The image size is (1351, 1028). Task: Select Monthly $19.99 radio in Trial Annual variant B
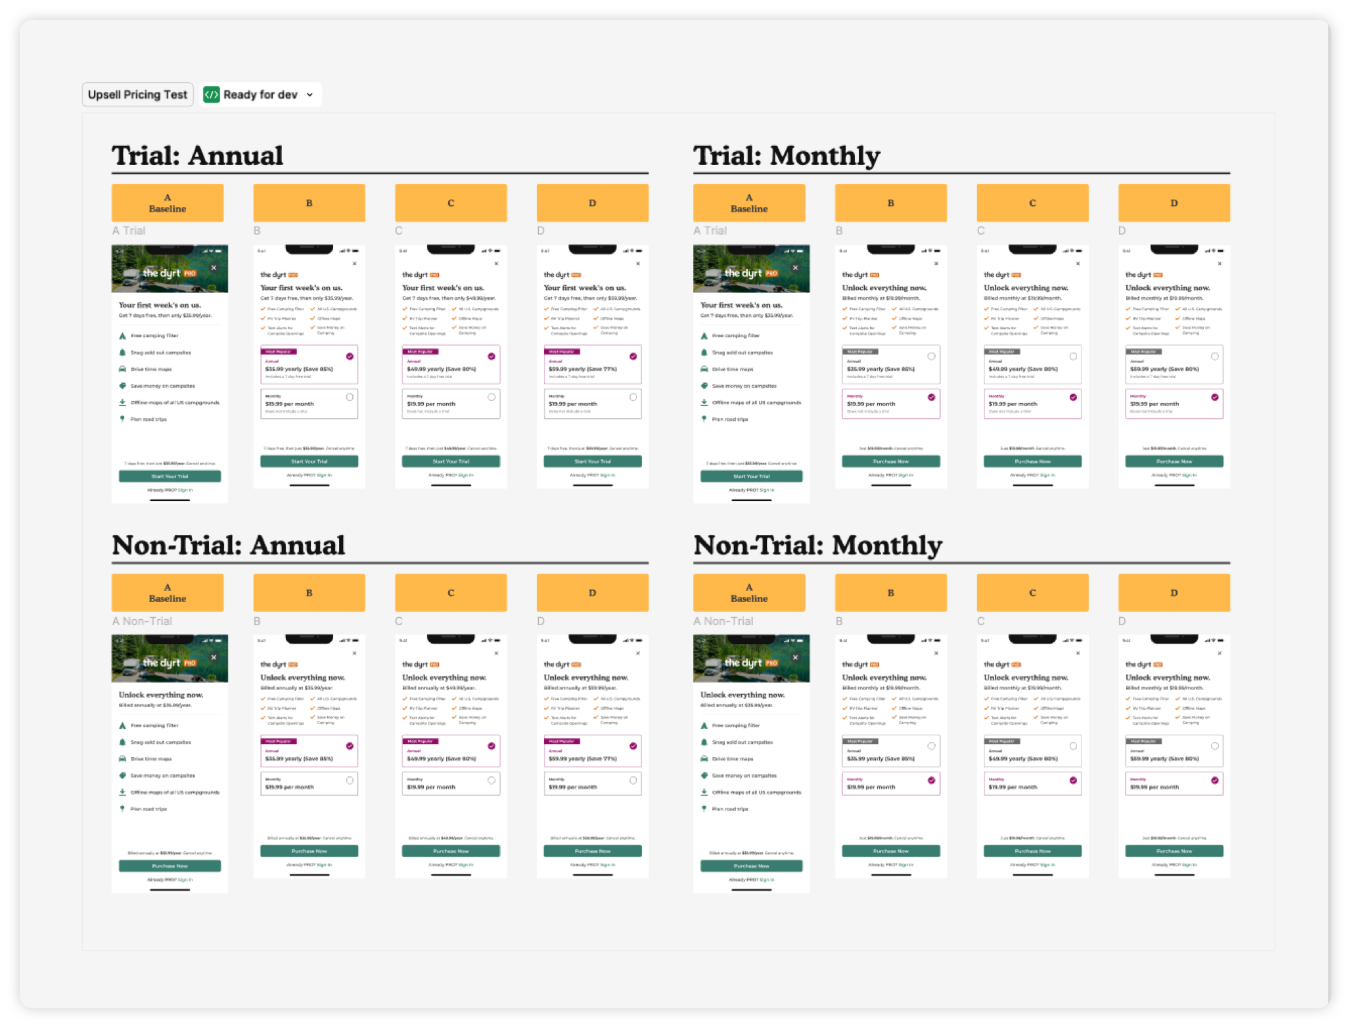pos(350,397)
